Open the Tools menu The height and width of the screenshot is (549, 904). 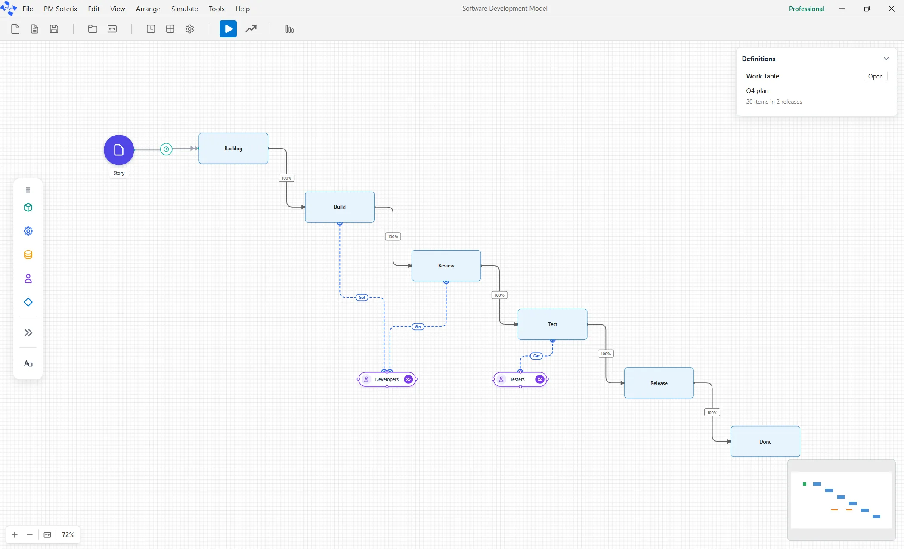(217, 9)
